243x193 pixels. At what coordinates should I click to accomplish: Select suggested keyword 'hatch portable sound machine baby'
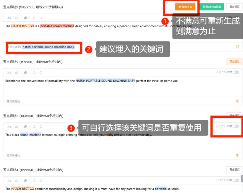tap(48, 47)
